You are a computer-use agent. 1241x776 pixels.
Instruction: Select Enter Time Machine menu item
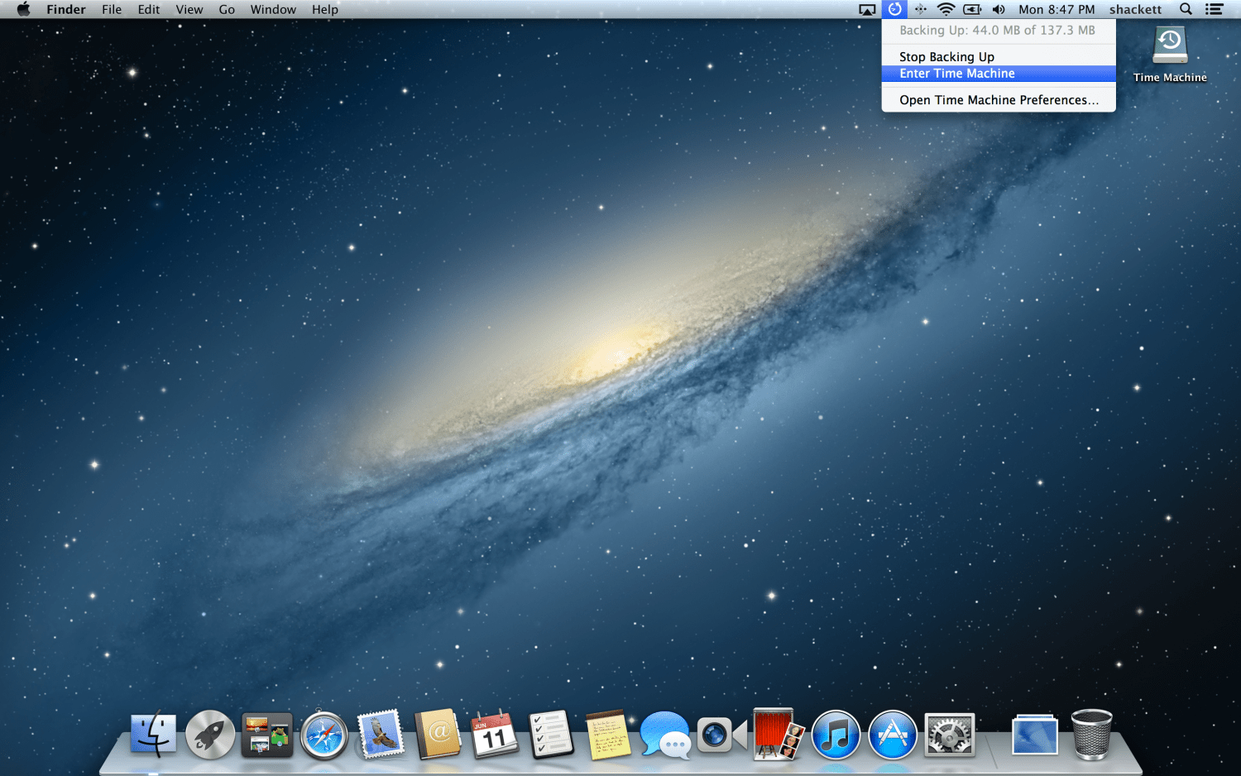(x=957, y=74)
